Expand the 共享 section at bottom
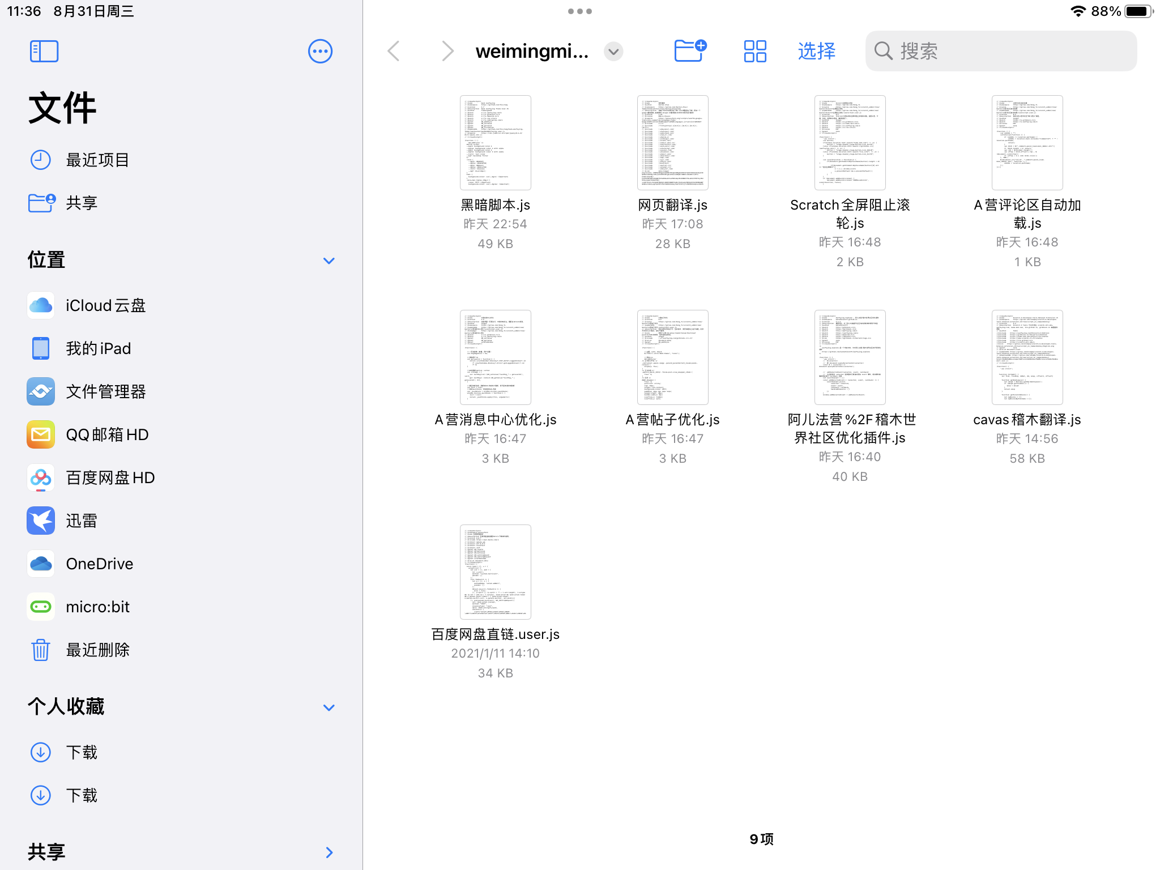Viewport: 1160px width, 870px height. (329, 852)
